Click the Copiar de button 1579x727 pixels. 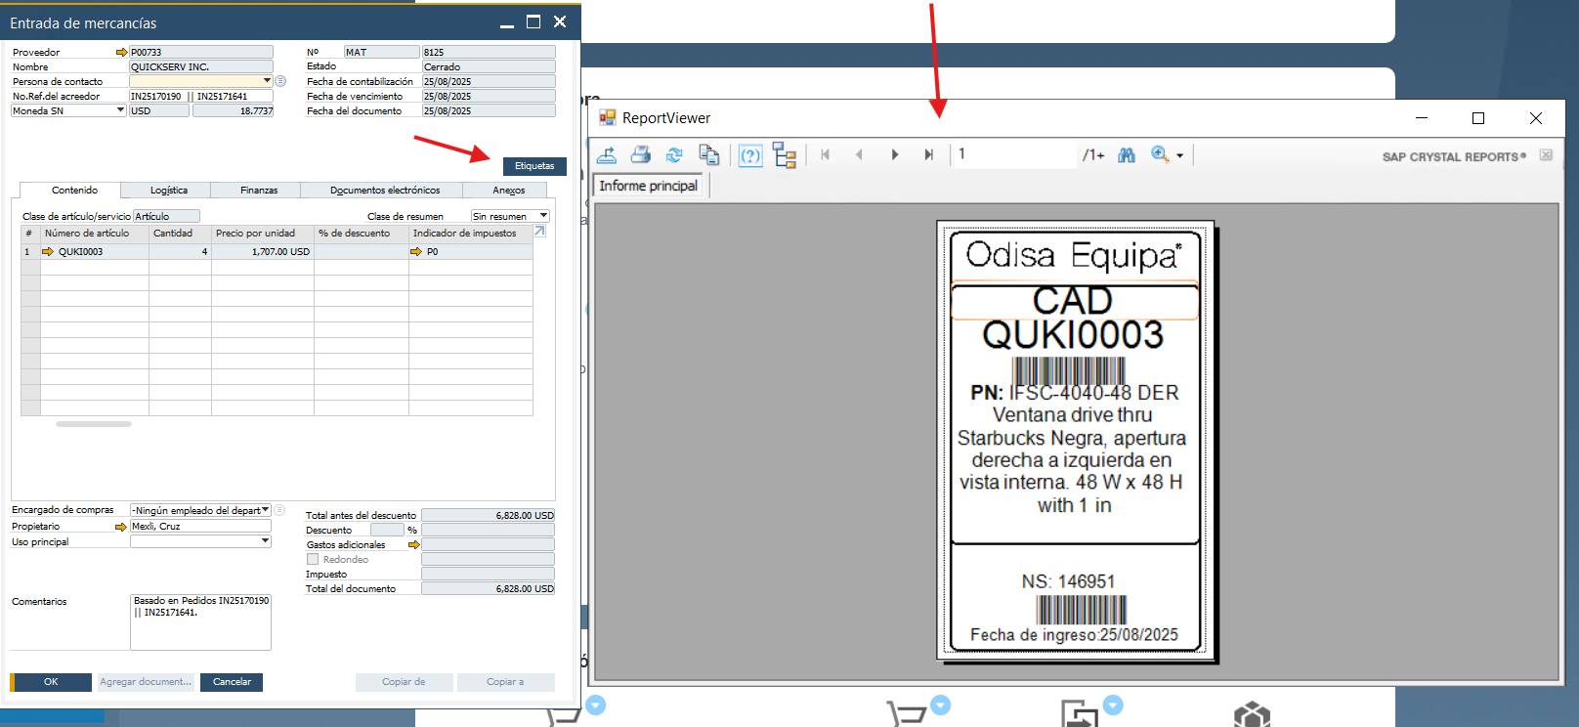(404, 682)
